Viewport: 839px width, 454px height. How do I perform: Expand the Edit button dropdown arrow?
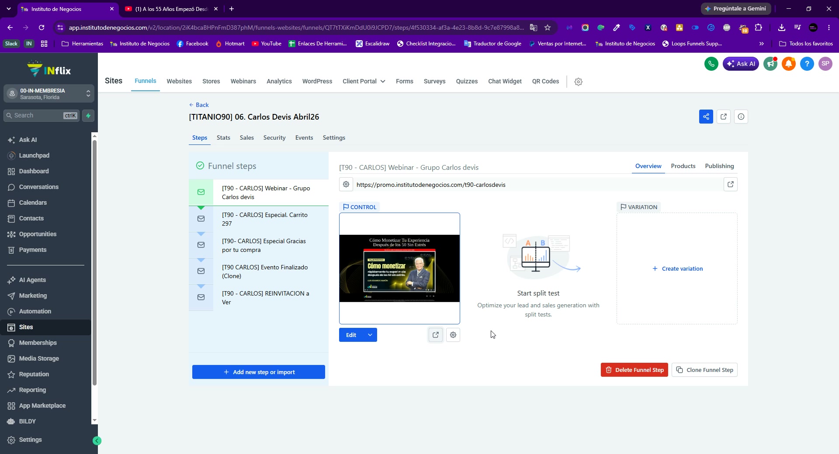(x=370, y=335)
